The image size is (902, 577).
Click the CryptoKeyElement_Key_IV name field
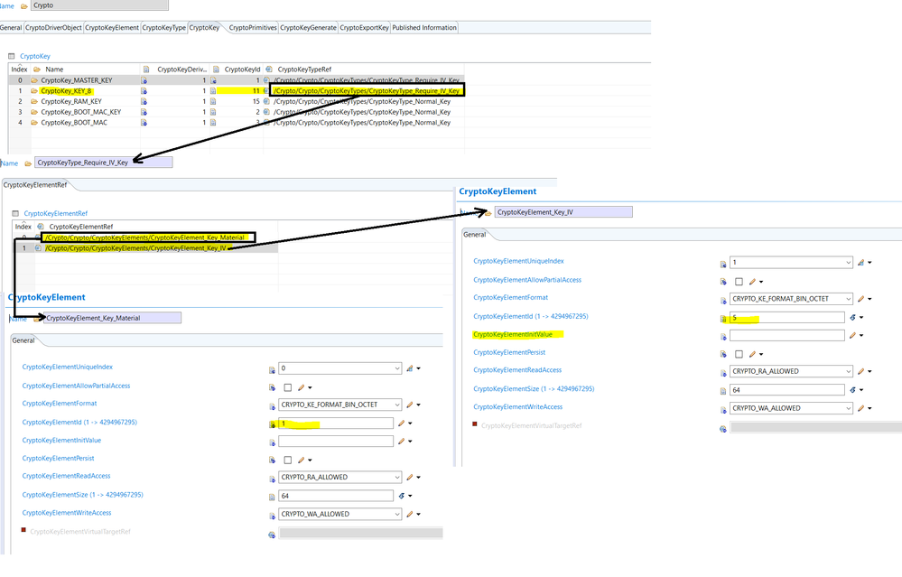click(563, 211)
